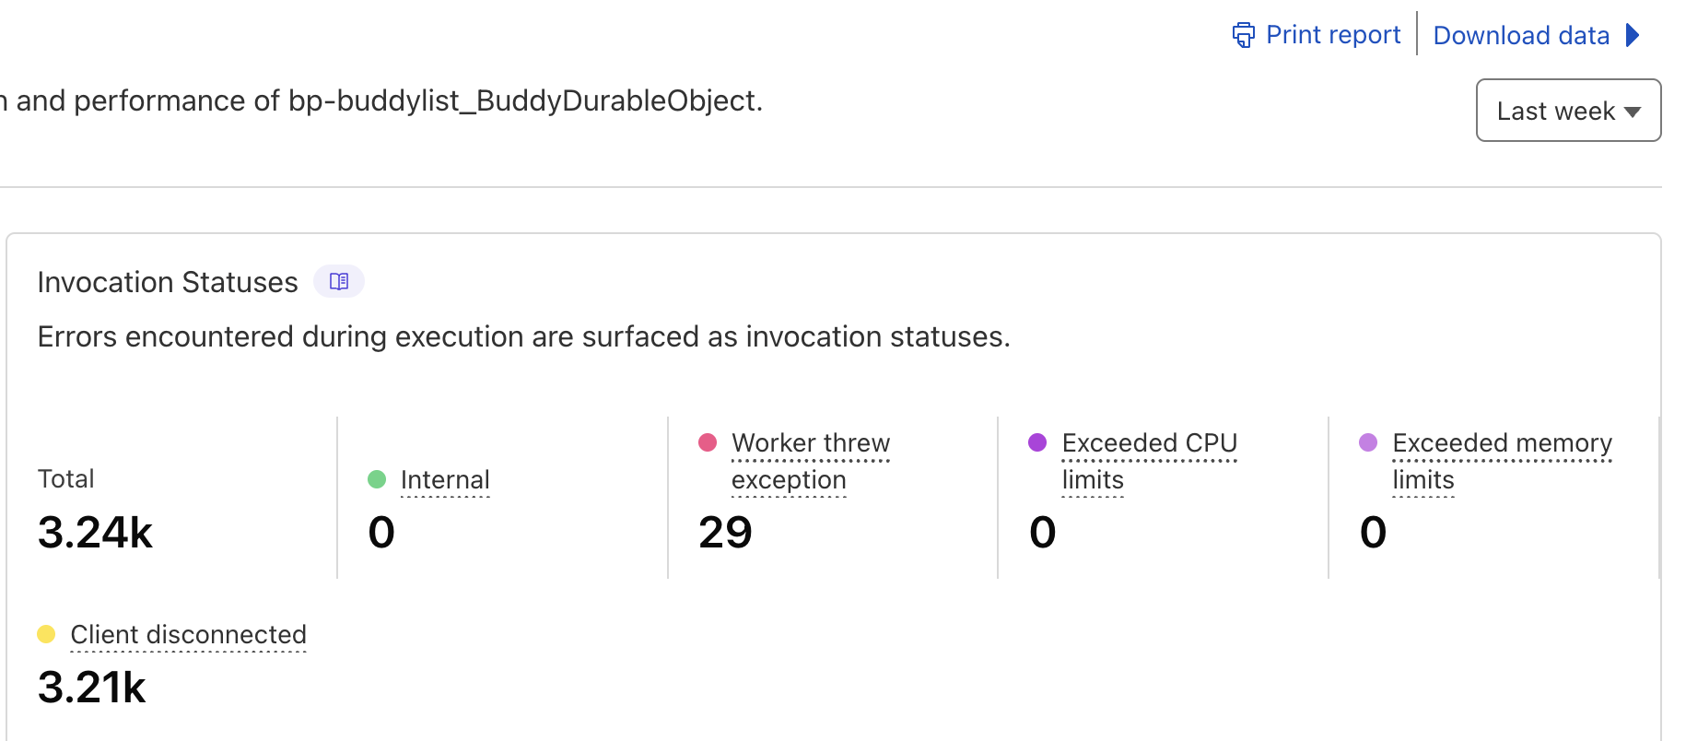Click the green Internal status dot
The image size is (1686, 741).
376,479
